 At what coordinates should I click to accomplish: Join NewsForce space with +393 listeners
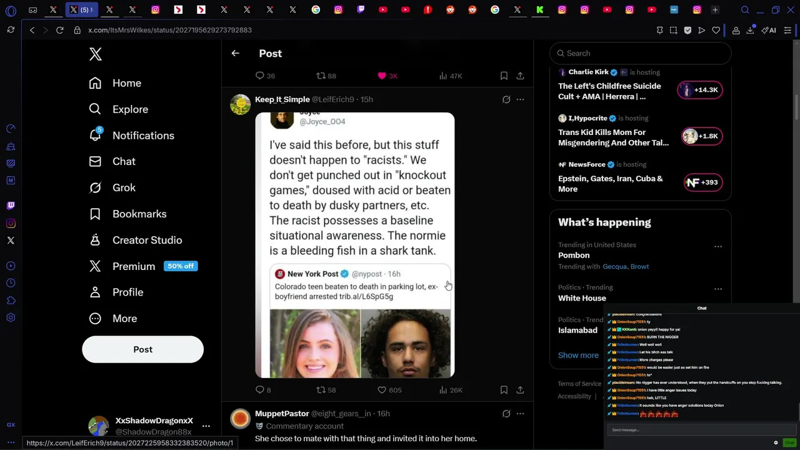point(703,182)
